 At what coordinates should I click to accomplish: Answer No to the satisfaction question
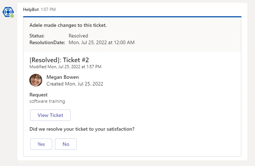click(x=66, y=144)
